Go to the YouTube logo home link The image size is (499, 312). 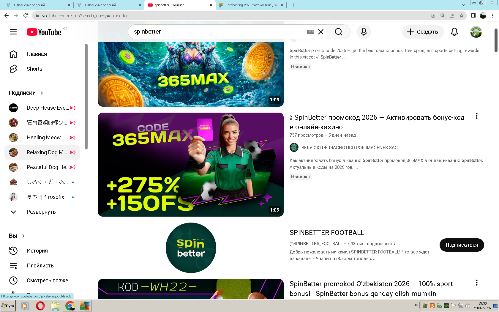pos(44,32)
